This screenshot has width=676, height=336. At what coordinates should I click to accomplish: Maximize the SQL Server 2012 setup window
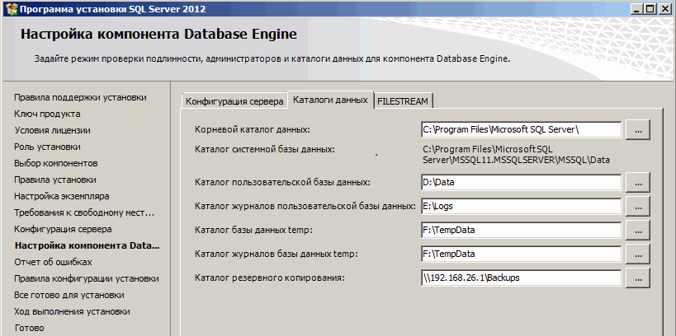650,9
